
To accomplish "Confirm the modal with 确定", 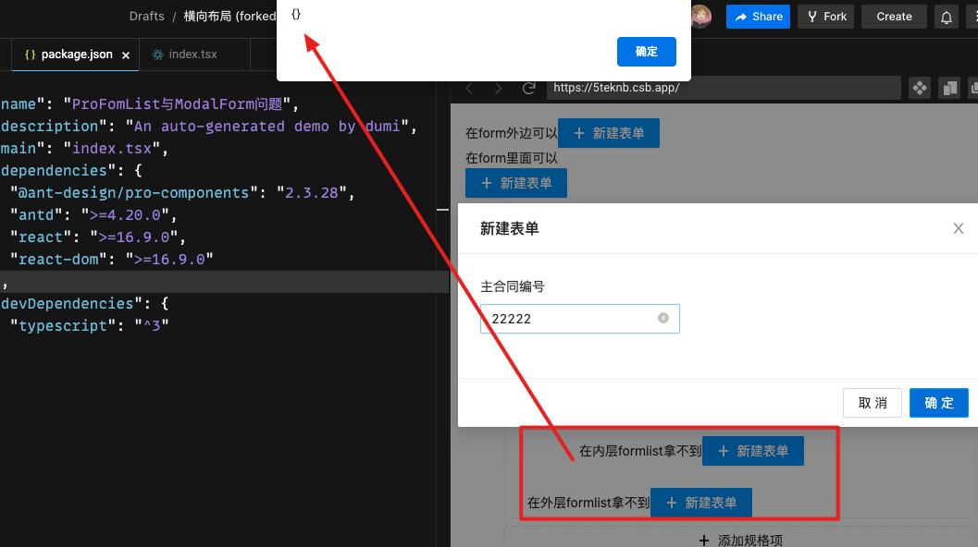I will click(x=938, y=402).
